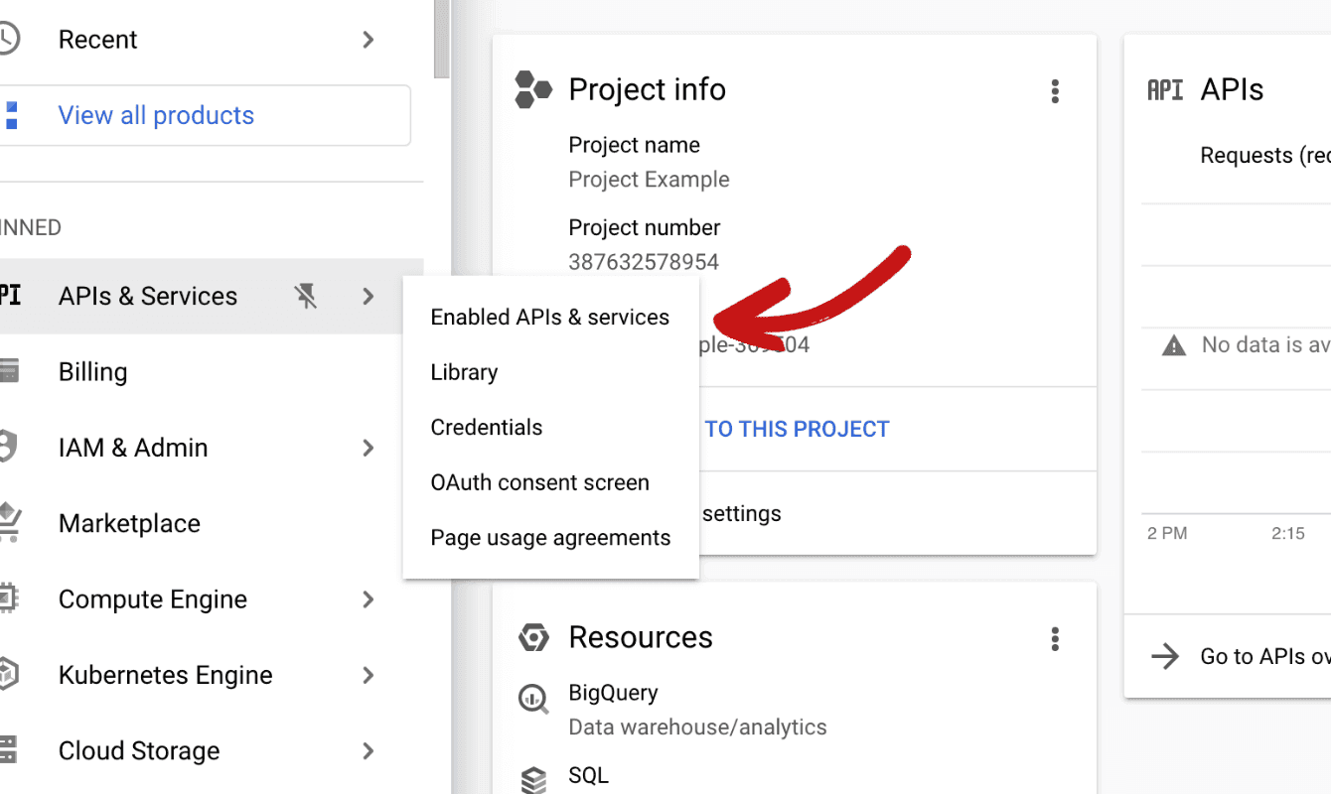Expand the Cloud Storage chevron
This screenshot has width=1331, height=794.
369,750
